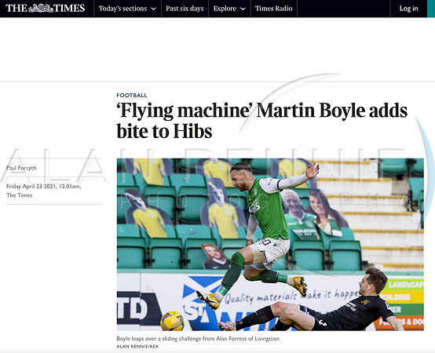Click 'The Times' text under the date
435x353 pixels.
tap(19, 195)
